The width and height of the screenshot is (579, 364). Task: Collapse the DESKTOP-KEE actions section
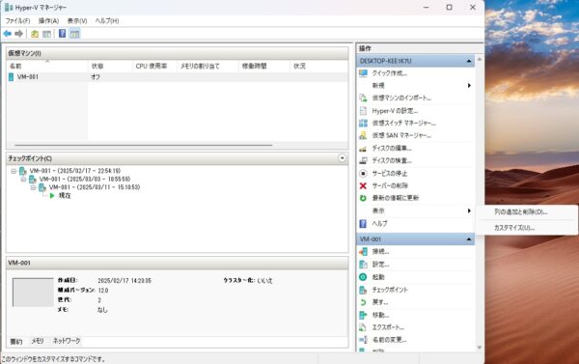(469, 61)
